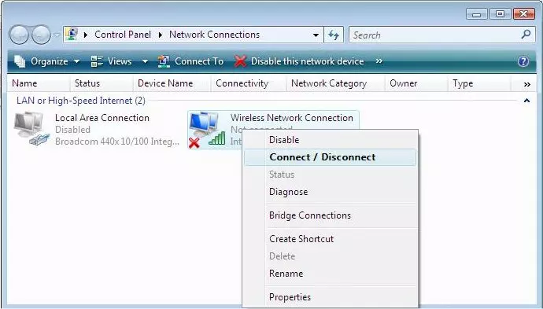Screen dimensions: 543x309
Task: Click the magnifier search icon
Action: click(x=526, y=35)
